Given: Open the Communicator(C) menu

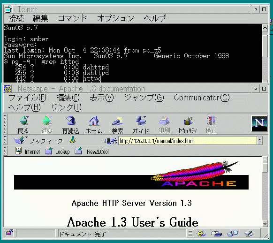Looking at the screenshot, I should point(202,98).
